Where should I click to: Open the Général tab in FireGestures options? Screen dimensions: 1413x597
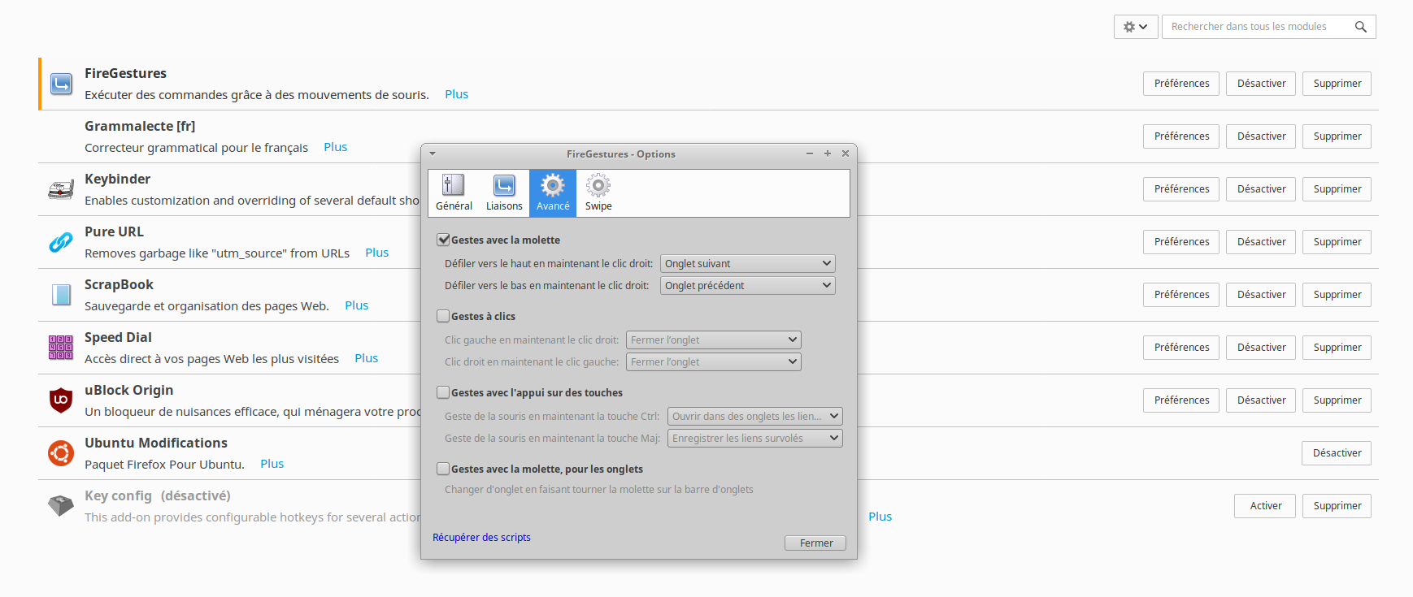(x=454, y=193)
